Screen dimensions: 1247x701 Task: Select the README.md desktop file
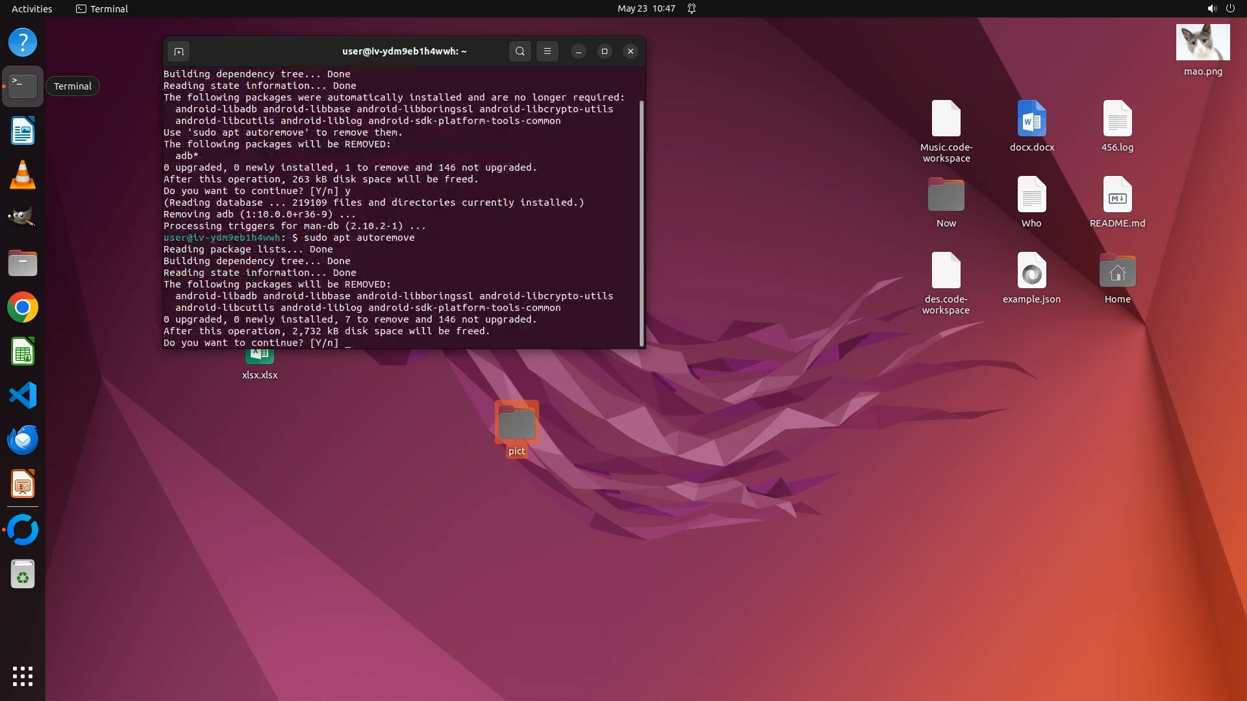[x=1117, y=195]
